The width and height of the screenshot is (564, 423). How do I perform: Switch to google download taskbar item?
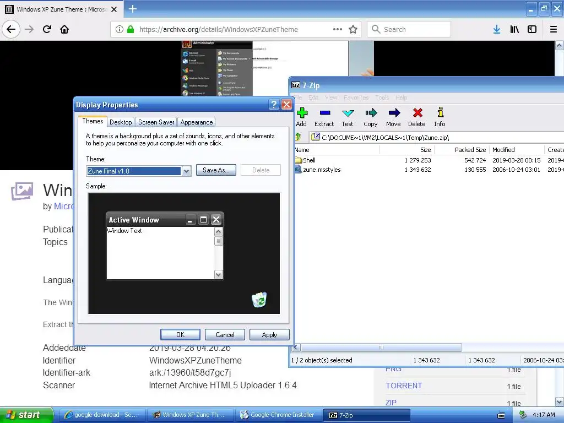(102, 415)
